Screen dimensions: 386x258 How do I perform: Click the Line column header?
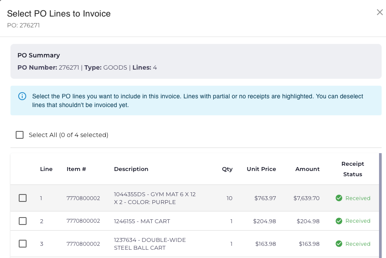46,169
